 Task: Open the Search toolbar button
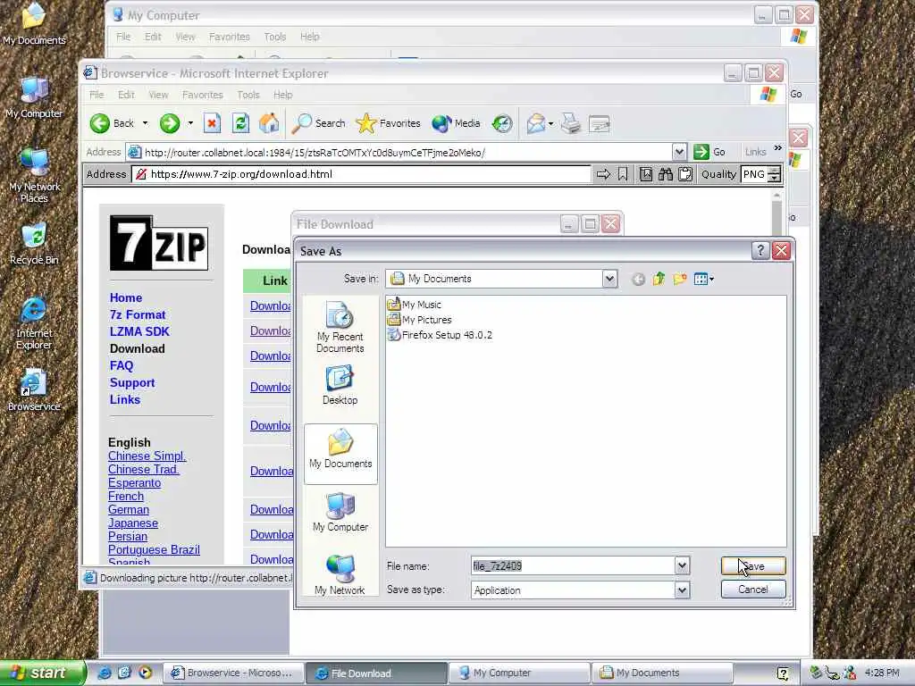click(x=319, y=123)
